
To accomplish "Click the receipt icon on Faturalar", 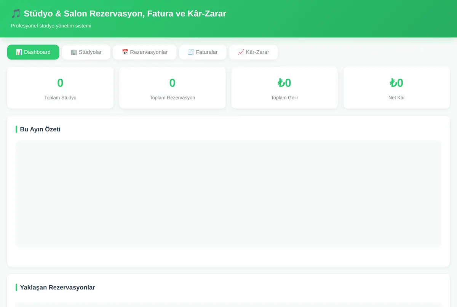I will 191,52.
